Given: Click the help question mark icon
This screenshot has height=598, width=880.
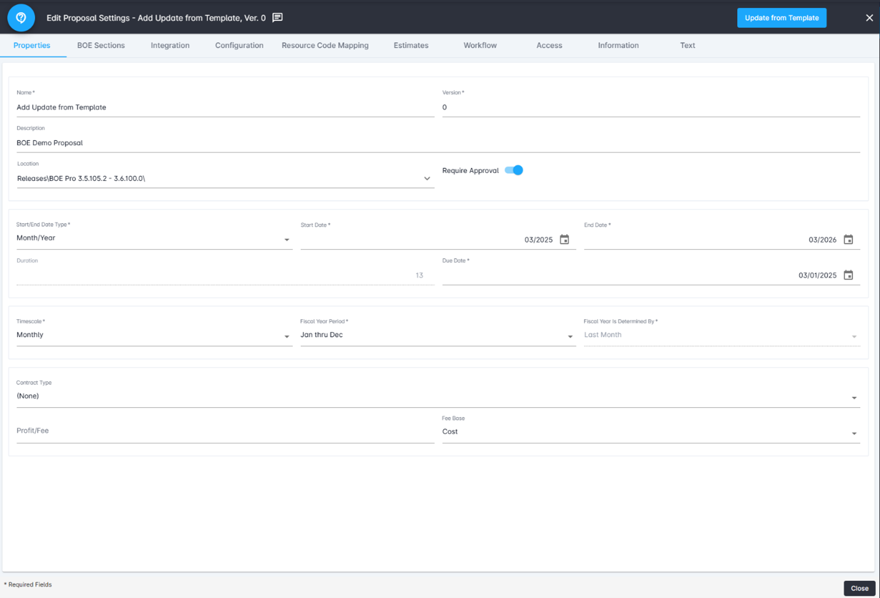Looking at the screenshot, I should pyautogui.click(x=21, y=18).
